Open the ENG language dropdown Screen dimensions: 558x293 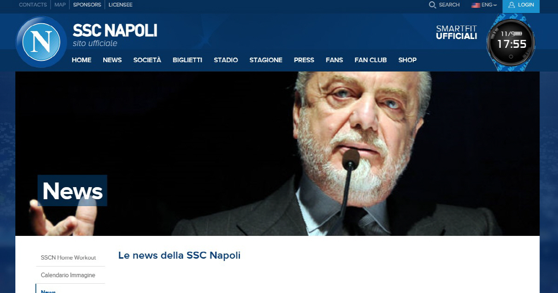coord(489,5)
